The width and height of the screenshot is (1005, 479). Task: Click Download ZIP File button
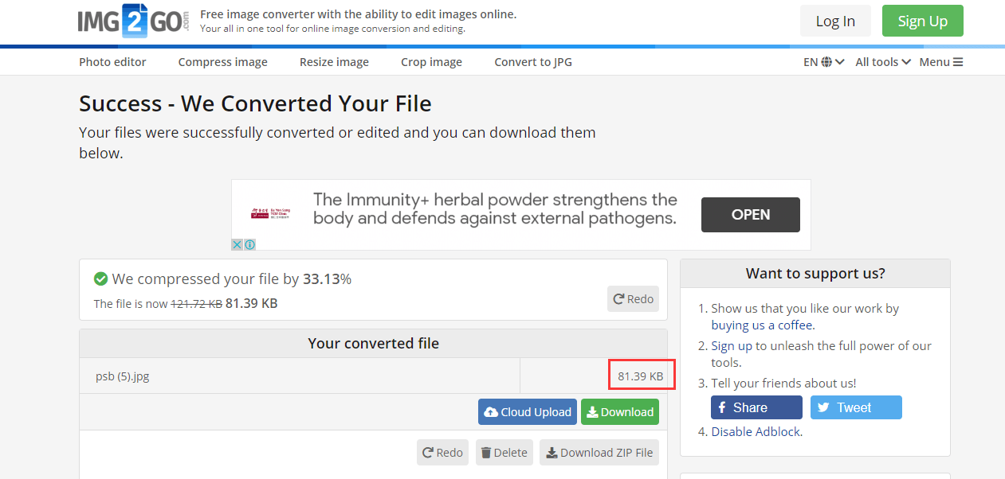[x=599, y=453]
